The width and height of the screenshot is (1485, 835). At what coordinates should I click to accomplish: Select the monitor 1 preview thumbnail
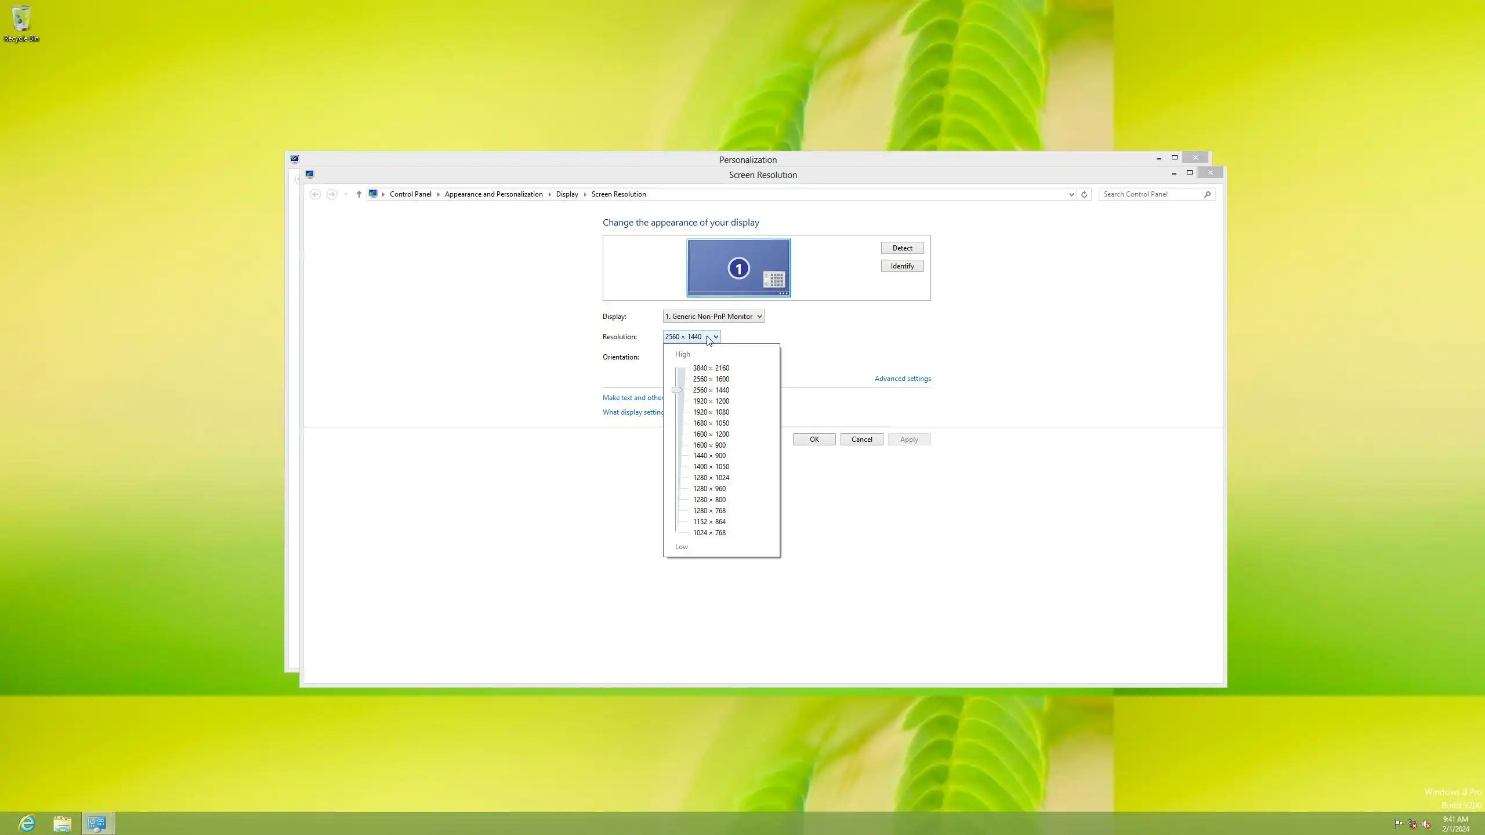tap(738, 268)
